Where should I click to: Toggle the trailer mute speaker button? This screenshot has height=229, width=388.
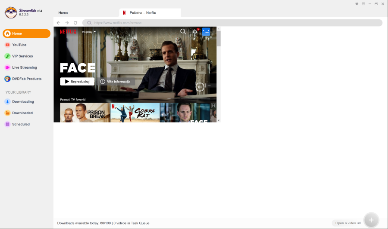200,87
